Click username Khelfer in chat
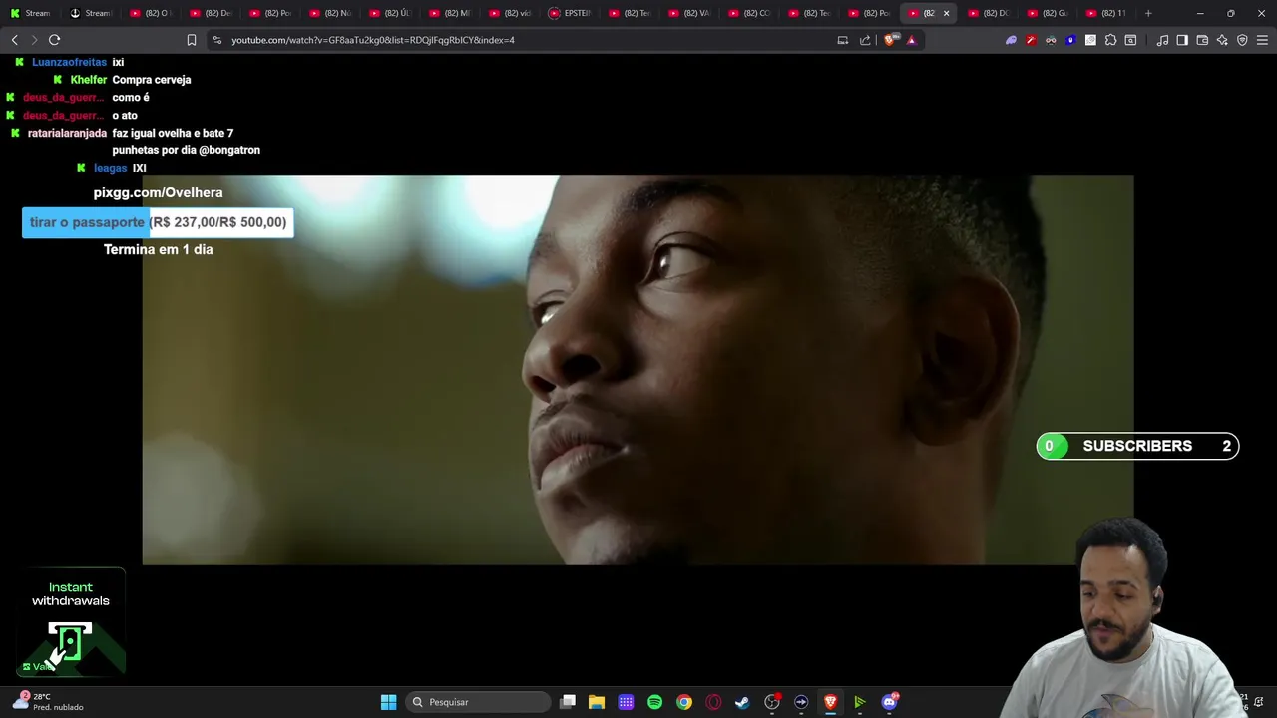The image size is (1277, 718). click(88, 80)
